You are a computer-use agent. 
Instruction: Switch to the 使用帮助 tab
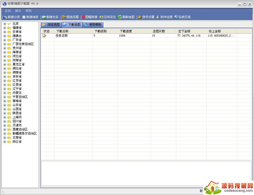93,25
